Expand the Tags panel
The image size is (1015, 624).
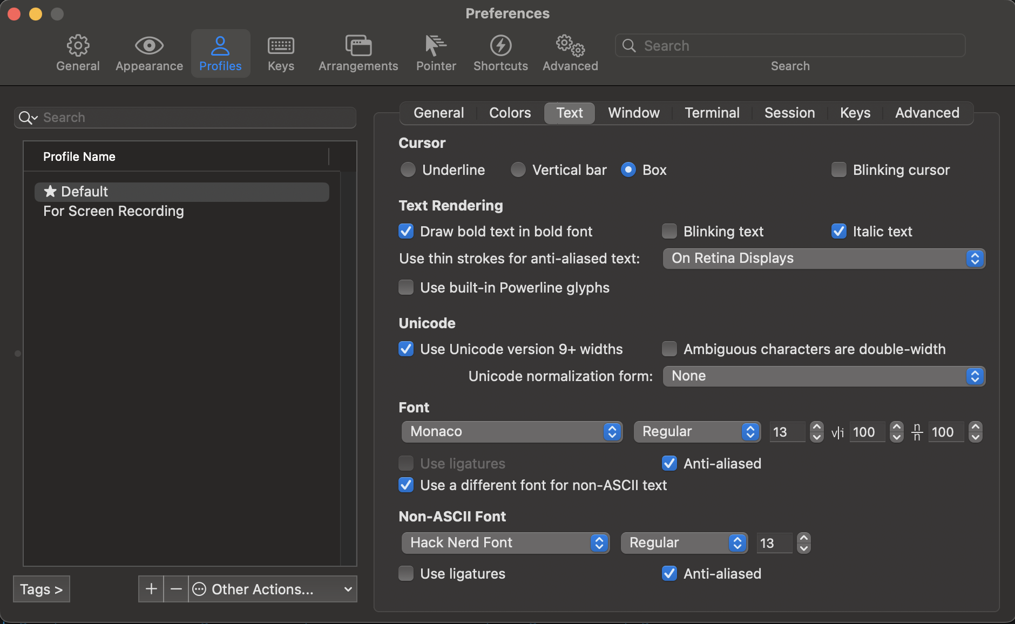(42, 589)
